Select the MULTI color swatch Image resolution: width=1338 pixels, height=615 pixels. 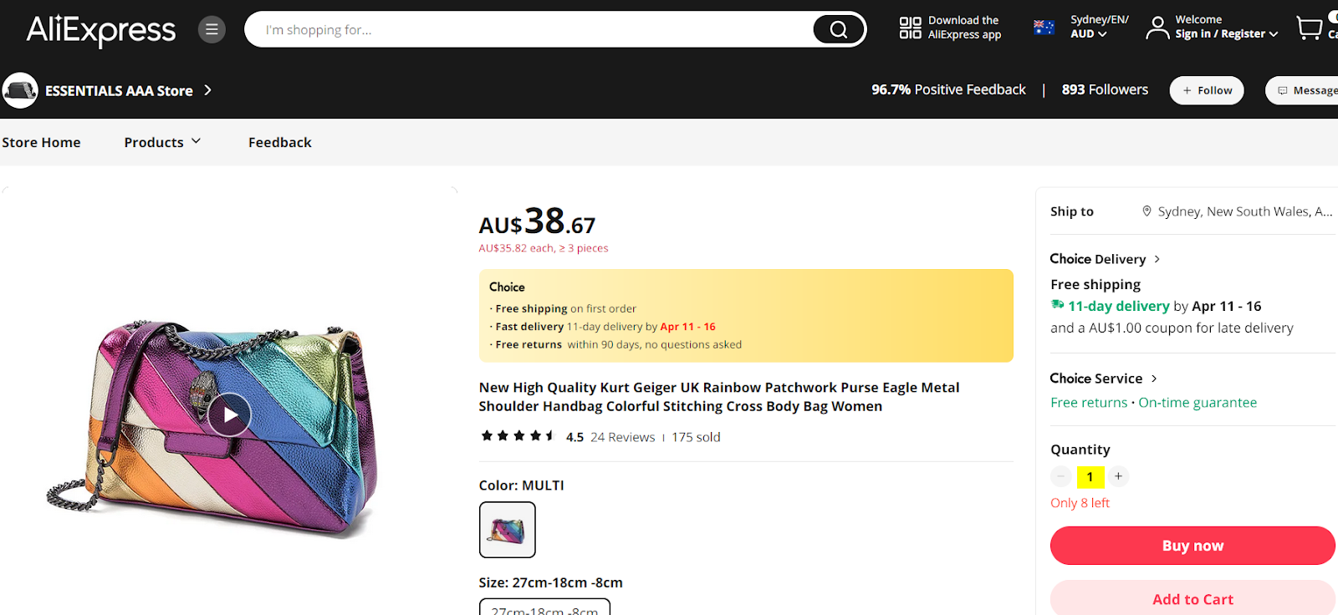coord(507,530)
